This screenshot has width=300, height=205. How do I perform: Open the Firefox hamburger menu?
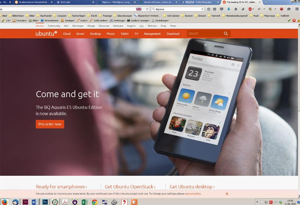(297, 9)
